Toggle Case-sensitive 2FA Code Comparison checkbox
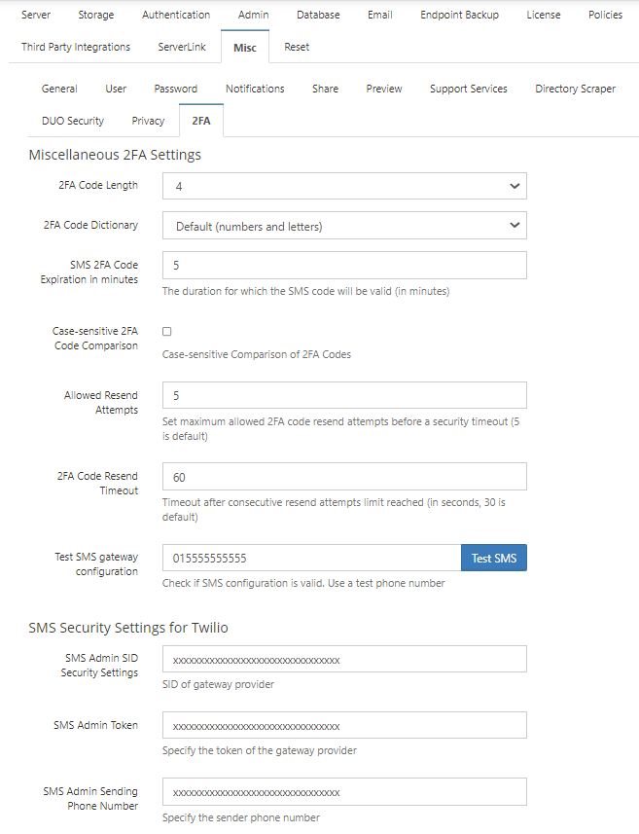 click(x=167, y=332)
